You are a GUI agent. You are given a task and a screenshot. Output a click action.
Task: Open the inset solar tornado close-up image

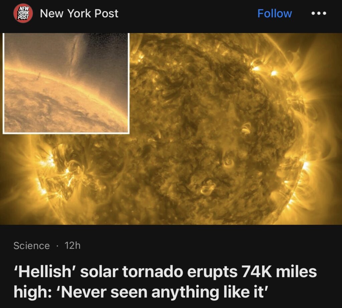coord(66,83)
